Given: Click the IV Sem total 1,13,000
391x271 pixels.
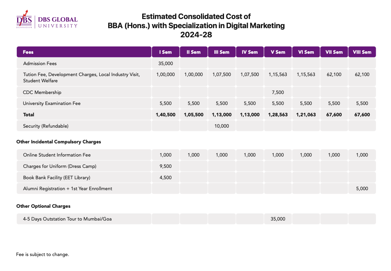Looking at the screenshot, I should click(250, 114).
